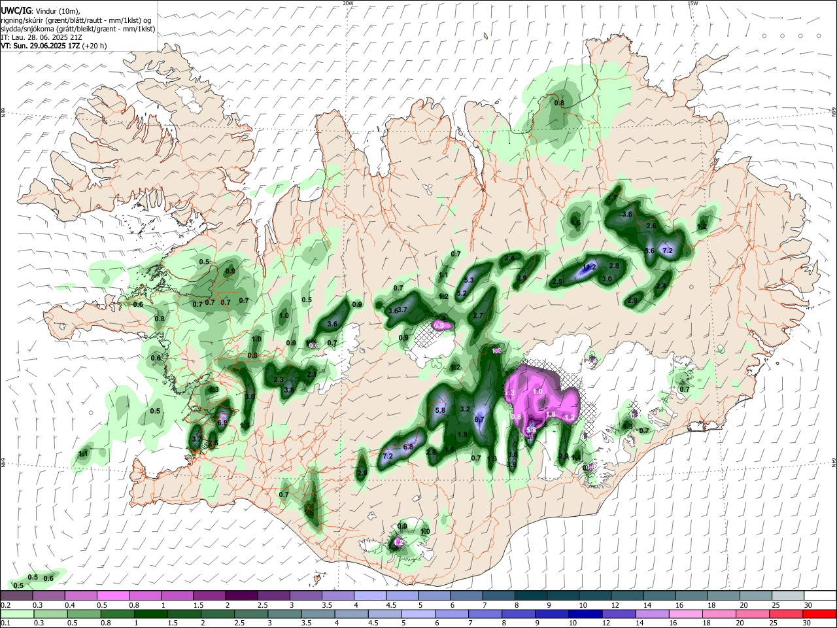837x628 pixels.
Task: Click the 'UWC/IG: Vindur (10m)' title text
Action: click(x=41, y=11)
